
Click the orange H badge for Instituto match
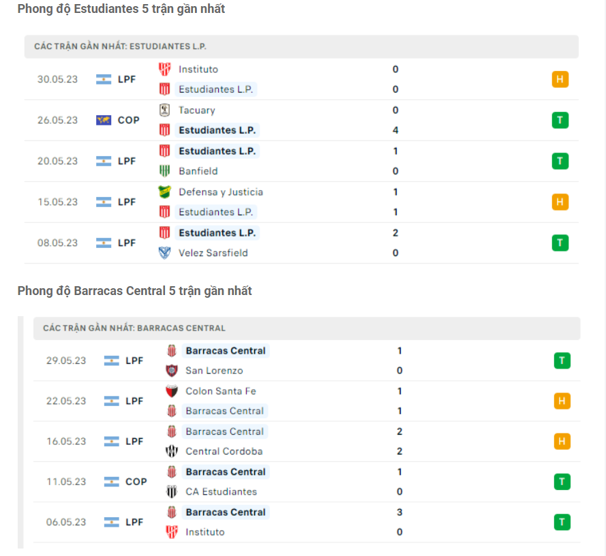560,79
